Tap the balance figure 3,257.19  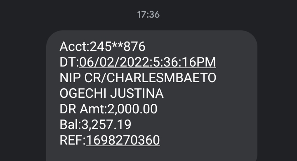[106, 124]
